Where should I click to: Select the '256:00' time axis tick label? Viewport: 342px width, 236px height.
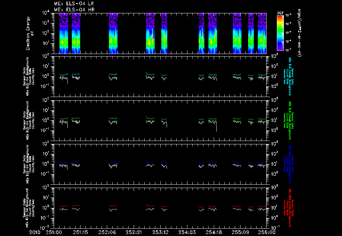coord(267,233)
